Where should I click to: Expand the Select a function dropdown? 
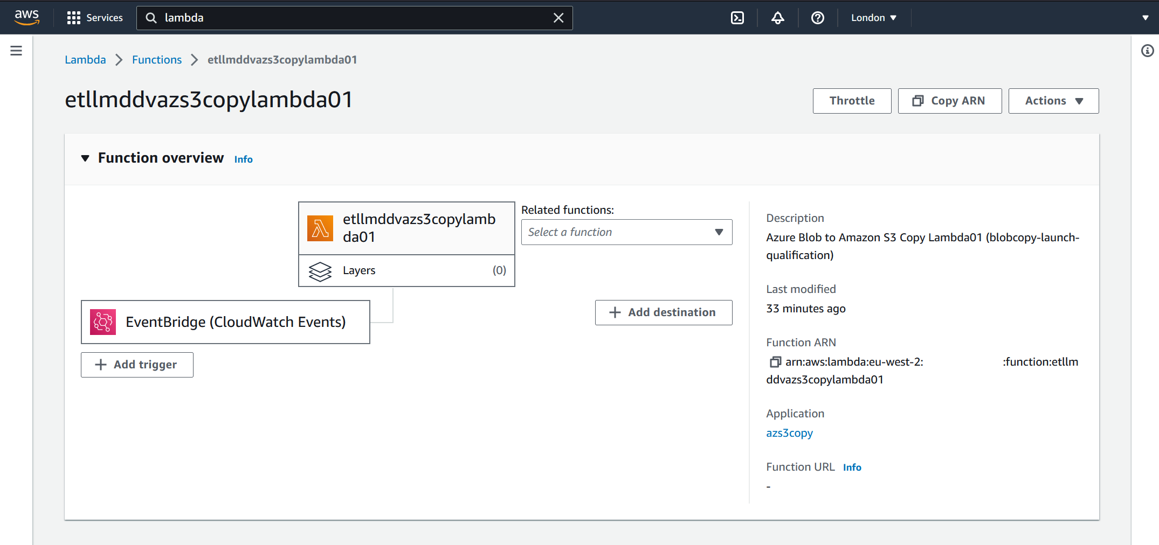[x=626, y=232]
